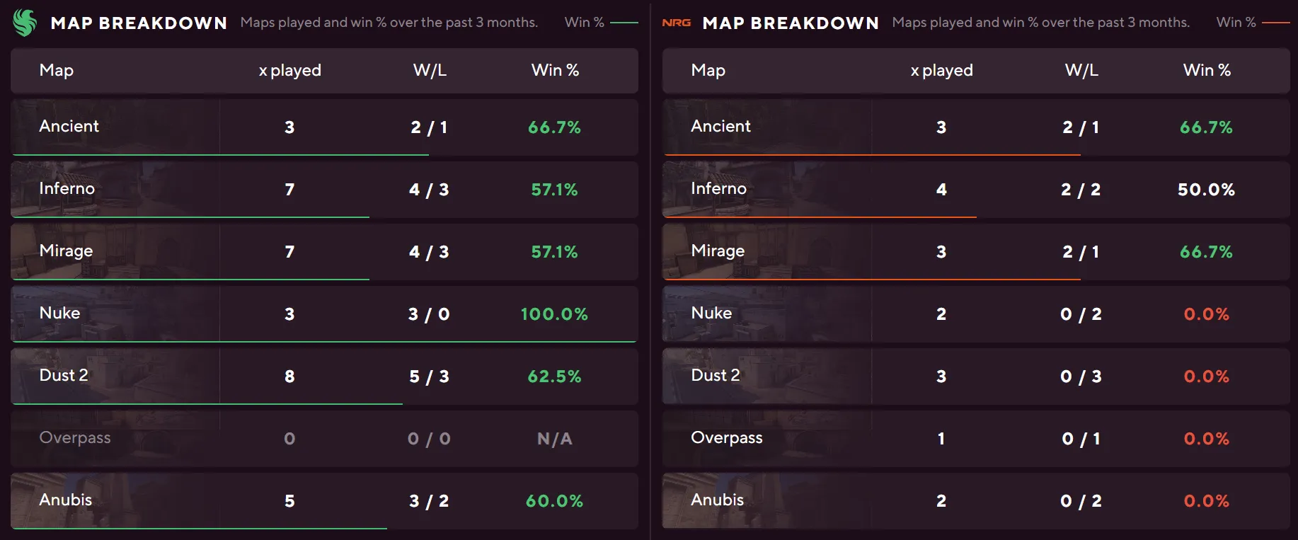1298x540 pixels.
Task: Click the NRG team logo
Action: (676, 23)
